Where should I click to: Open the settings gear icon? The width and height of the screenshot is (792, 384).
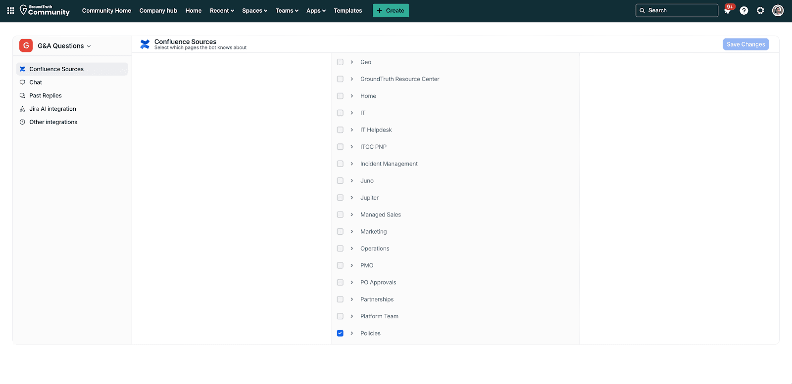[x=760, y=10]
